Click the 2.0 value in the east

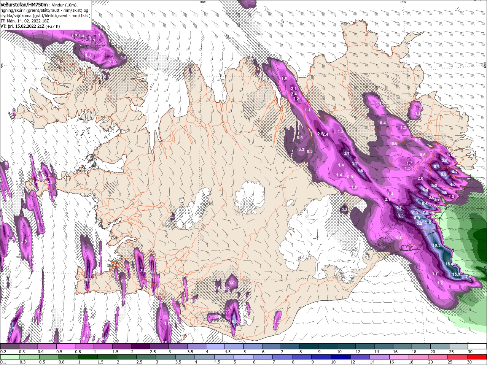420,178
